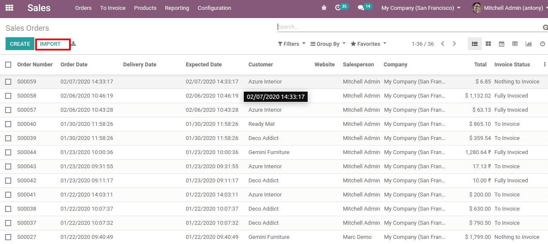This screenshot has height=244, width=548.
Task: Switch to graph view icon
Action: click(529, 44)
